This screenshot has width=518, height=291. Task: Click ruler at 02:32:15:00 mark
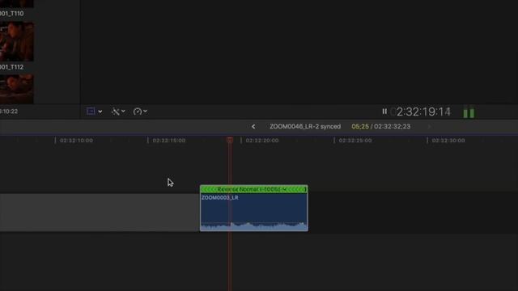tap(169, 141)
